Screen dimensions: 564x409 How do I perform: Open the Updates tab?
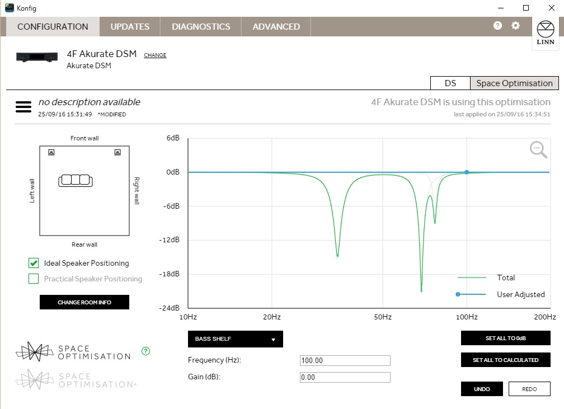click(130, 27)
